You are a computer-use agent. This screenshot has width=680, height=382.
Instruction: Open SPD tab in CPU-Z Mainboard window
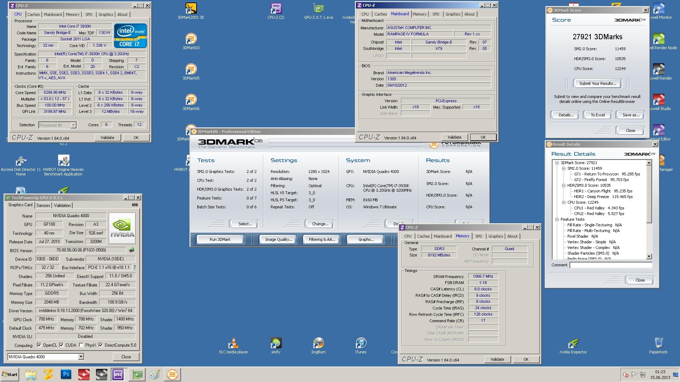point(436,14)
